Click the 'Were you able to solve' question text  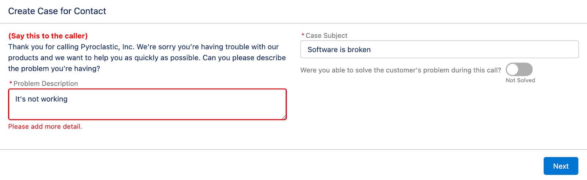point(401,70)
